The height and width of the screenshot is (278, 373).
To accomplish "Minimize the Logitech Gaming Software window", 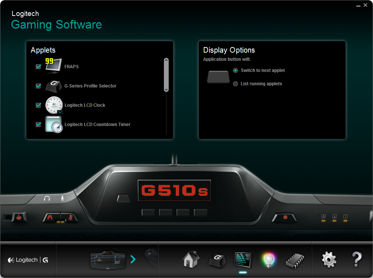I will coord(358,6).
